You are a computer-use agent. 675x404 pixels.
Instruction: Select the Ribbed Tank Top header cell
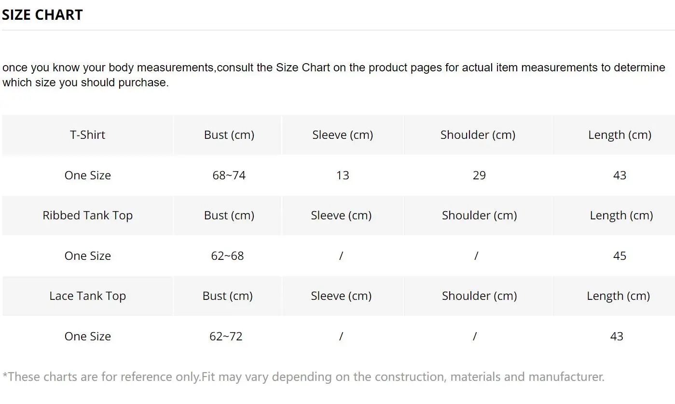[87, 215]
